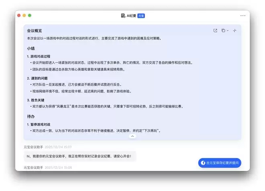Click the copy summary icon
Screen dimensions: 265x191
(x=223, y=31)
